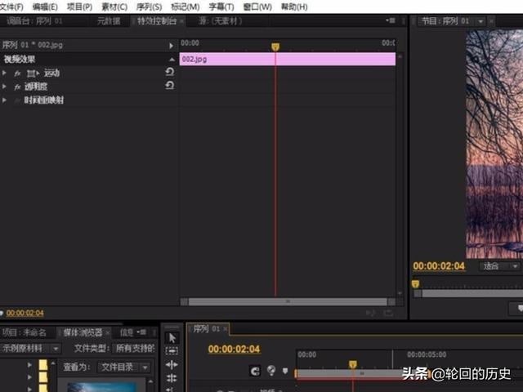523x392 pixels.
Task: Switch to the 元数据 tab
Action: [x=108, y=20]
